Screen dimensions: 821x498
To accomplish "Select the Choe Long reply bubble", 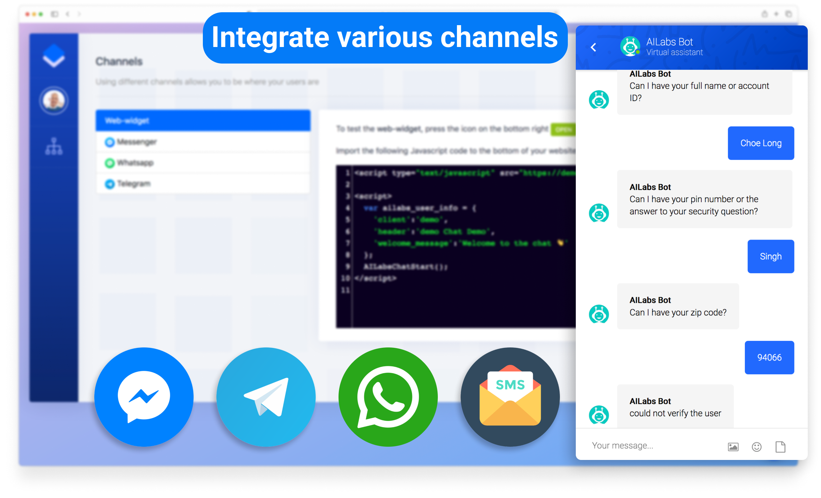I will click(x=761, y=143).
